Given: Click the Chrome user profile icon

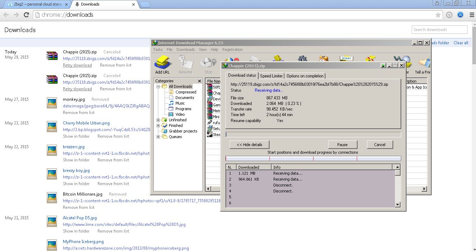Looking at the screenshot, I should tap(437, 3).
